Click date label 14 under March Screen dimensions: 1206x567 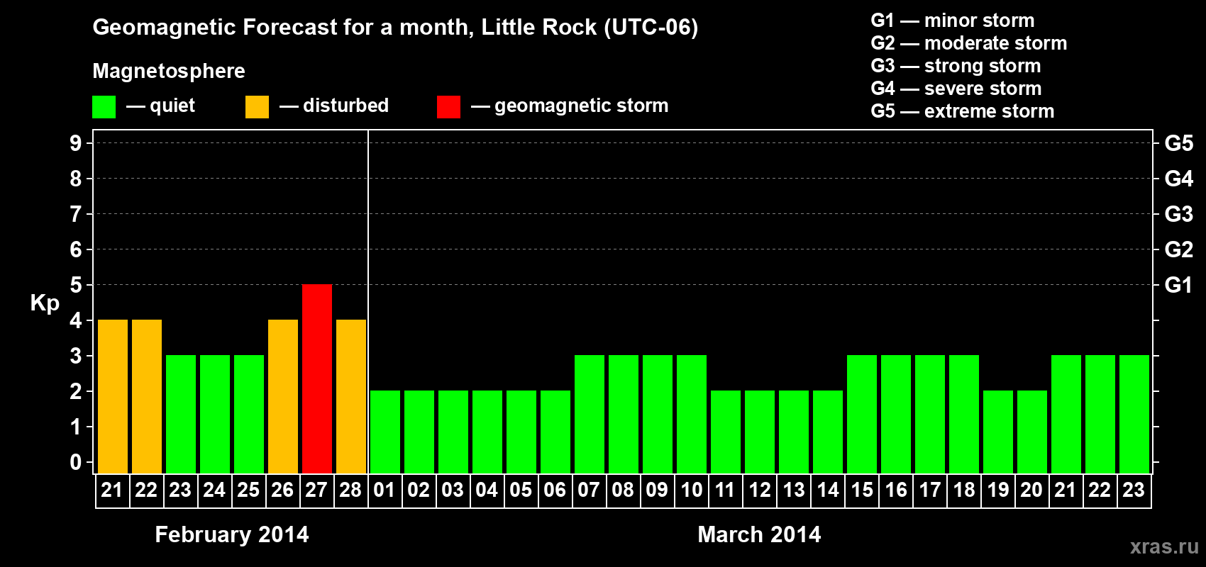pyautogui.click(x=828, y=490)
